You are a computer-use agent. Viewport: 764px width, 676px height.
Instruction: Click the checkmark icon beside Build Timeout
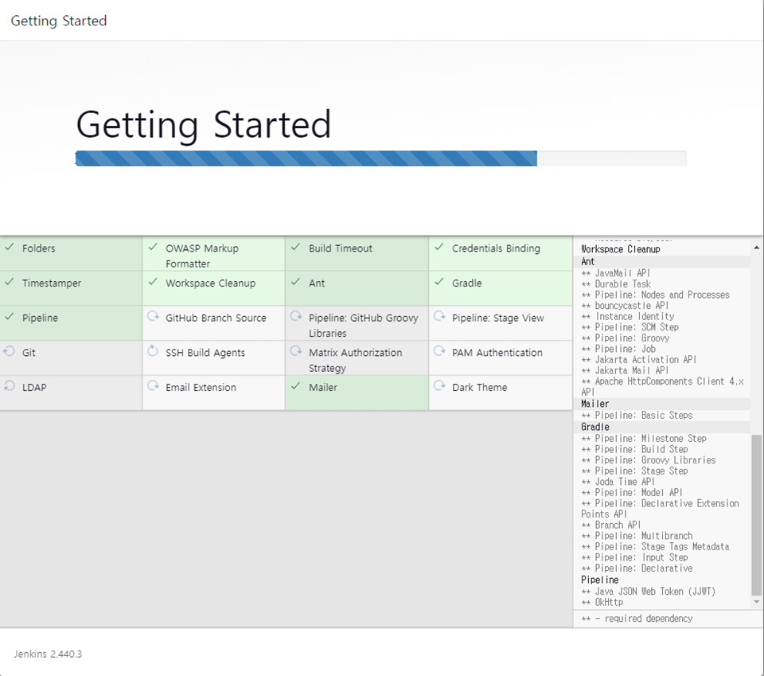296,247
